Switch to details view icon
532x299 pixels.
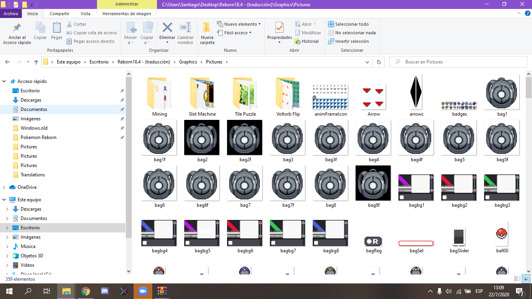pos(518,279)
